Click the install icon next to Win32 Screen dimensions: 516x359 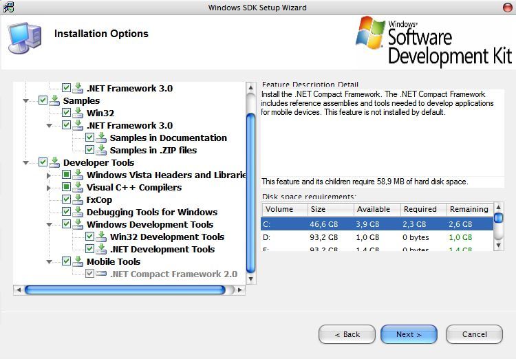[x=78, y=113]
